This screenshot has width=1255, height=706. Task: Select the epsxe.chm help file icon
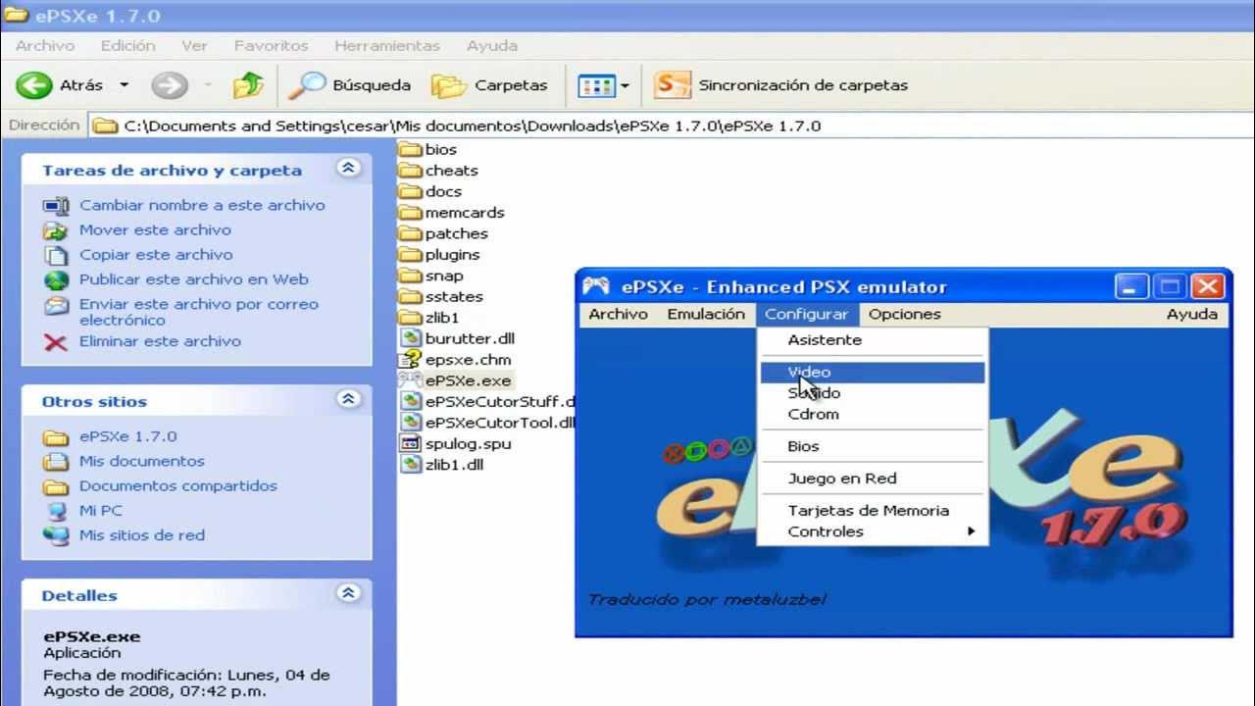tap(410, 360)
